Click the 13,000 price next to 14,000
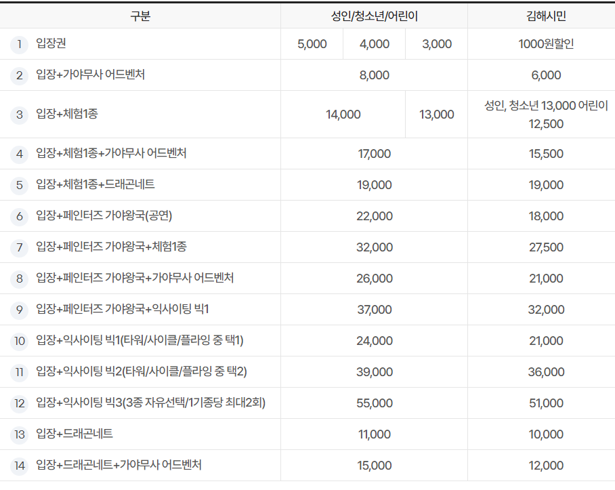The width and height of the screenshot is (615, 490). tap(436, 115)
